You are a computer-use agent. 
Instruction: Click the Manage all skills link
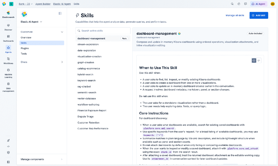235,15
